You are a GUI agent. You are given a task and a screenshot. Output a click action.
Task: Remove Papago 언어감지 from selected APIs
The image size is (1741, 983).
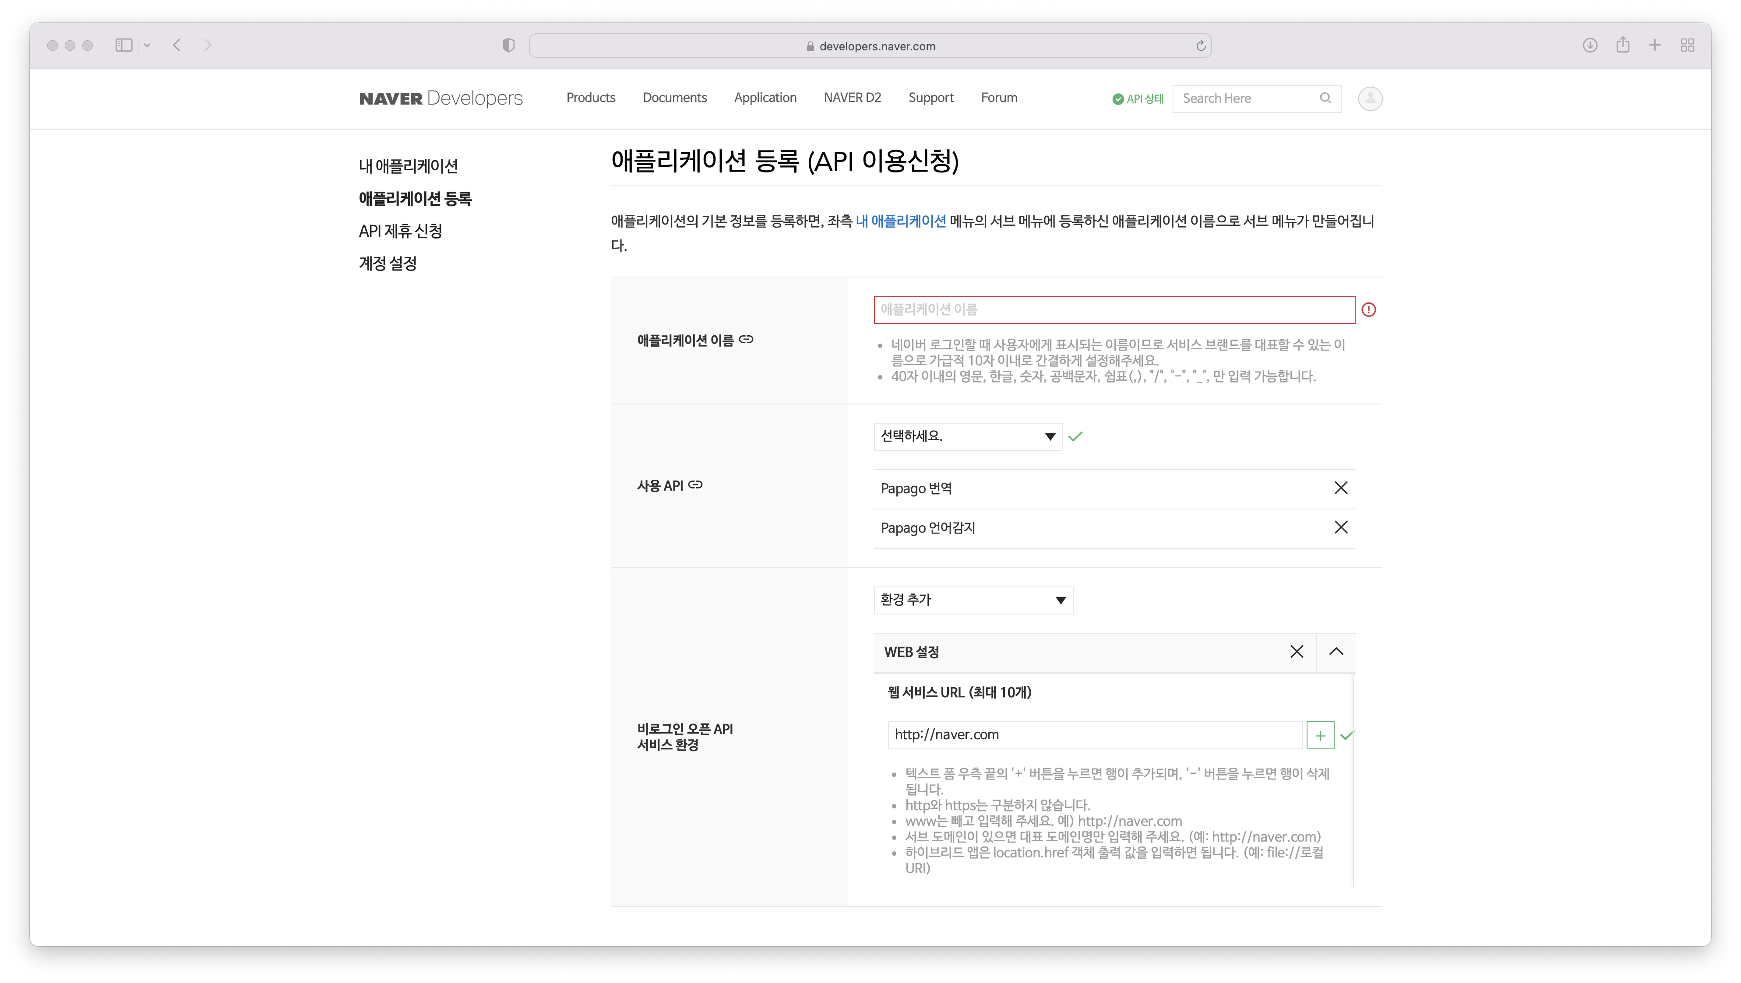coord(1341,528)
